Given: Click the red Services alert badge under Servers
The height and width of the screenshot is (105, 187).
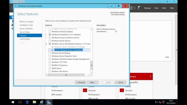Looking at the screenshot, I should point(122,90).
